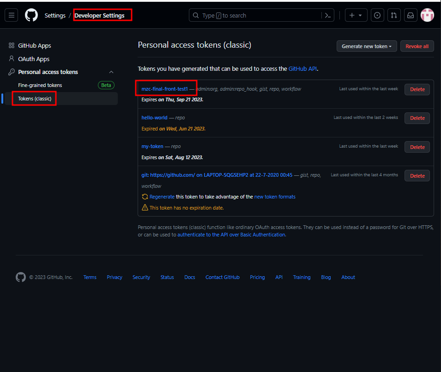Click 'Last used within the last 2 weeks' text
This screenshot has height=372, width=441.
[366, 118]
